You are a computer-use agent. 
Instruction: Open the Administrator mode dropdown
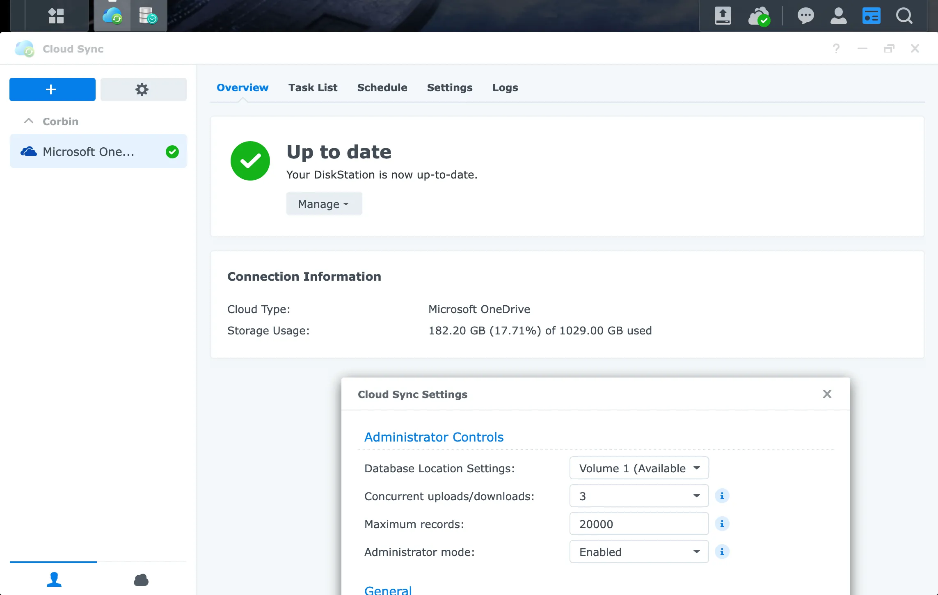coord(638,552)
